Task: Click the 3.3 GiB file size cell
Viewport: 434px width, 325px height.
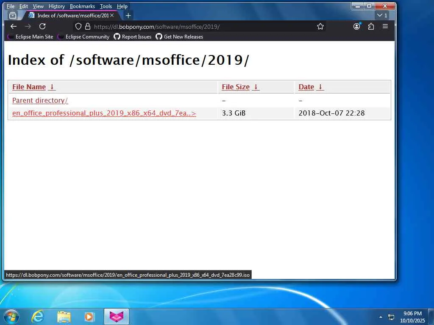Action: click(x=234, y=113)
